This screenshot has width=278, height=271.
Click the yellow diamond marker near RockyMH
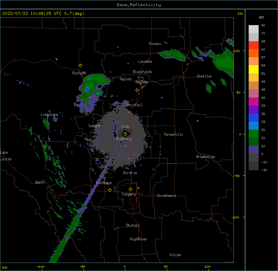pos(81,66)
